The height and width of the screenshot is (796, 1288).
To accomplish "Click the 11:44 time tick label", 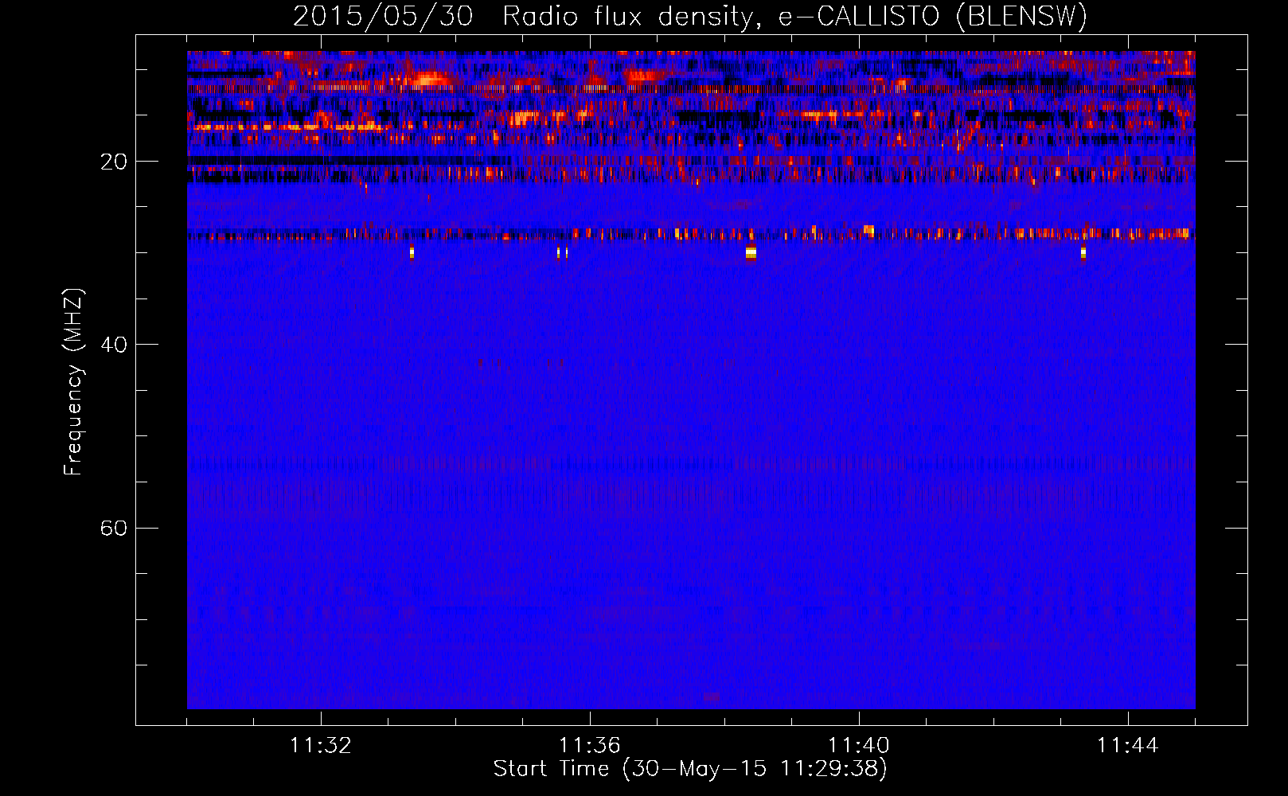I will (1128, 746).
